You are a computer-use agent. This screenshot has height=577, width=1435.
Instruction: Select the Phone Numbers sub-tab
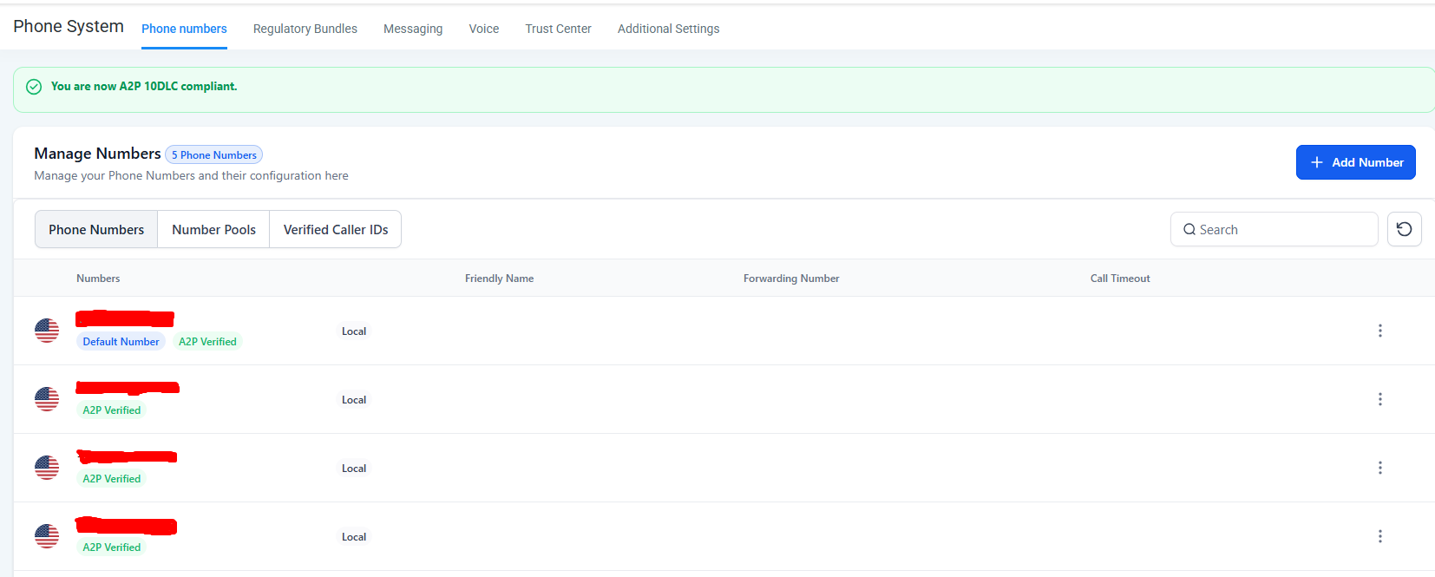click(96, 229)
